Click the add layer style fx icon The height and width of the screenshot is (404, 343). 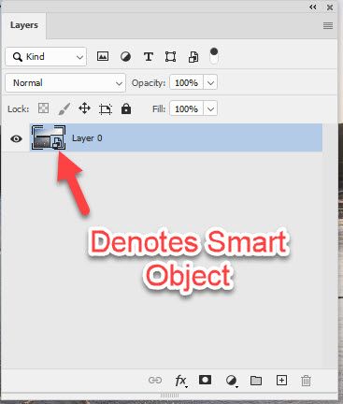pos(181,381)
